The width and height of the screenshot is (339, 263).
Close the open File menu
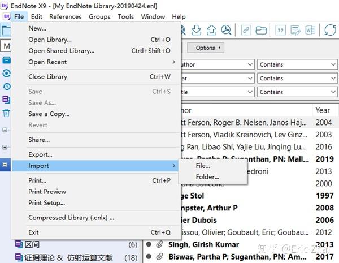pyautogui.click(x=19, y=16)
